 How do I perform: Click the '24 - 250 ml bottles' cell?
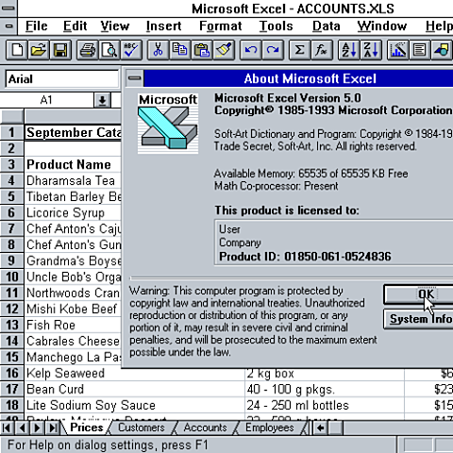325,405
